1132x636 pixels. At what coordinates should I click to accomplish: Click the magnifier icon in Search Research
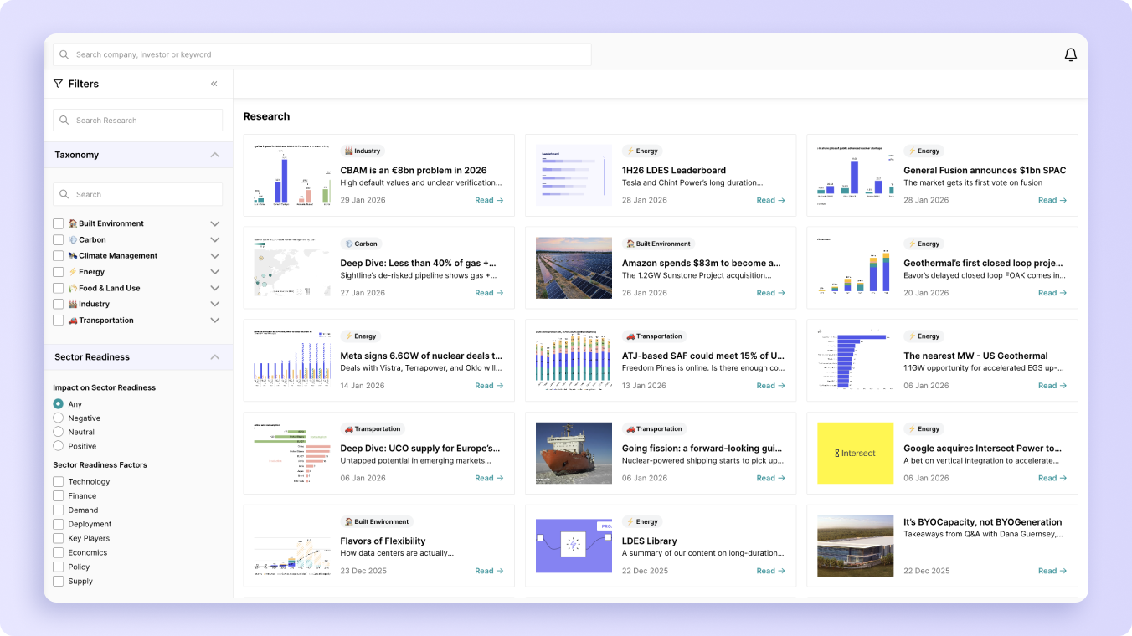pyautogui.click(x=64, y=121)
